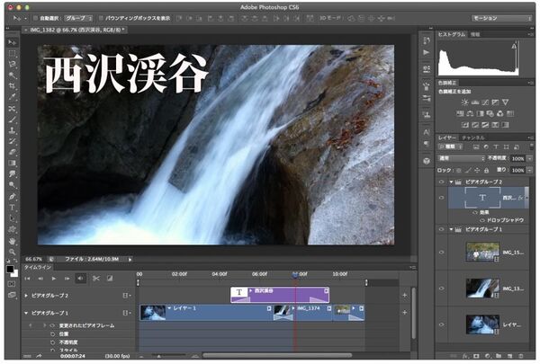
Task: Select the Timeline panel tab
Action: tap(37, 267)
